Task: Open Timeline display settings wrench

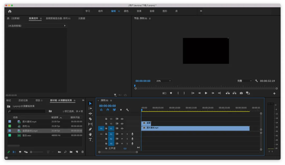Action: (127, 110)
